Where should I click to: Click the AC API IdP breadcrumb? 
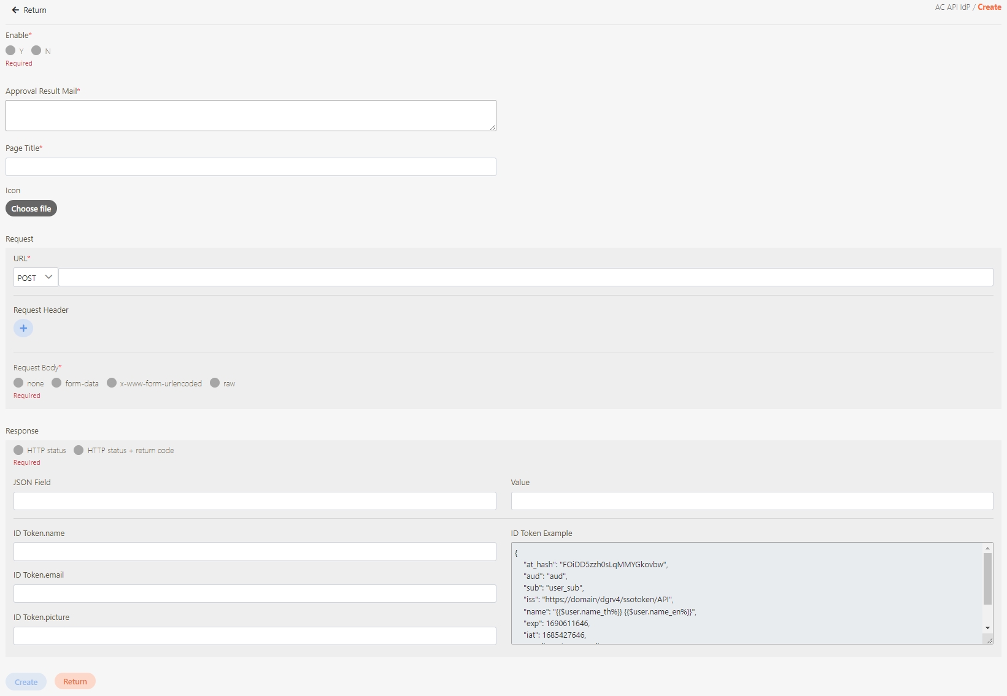pos(952,7)
